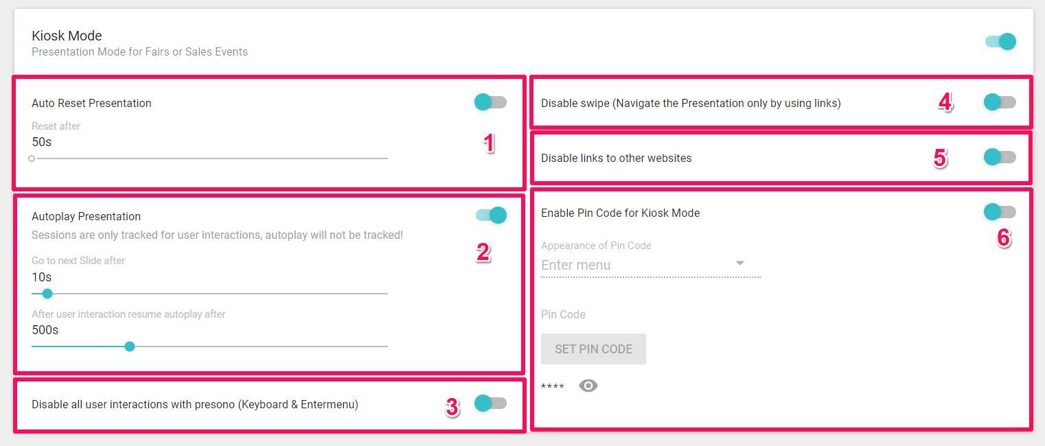Click the 10s next slide value
This screenshot has width=1045, height=446.
[42, 277]
